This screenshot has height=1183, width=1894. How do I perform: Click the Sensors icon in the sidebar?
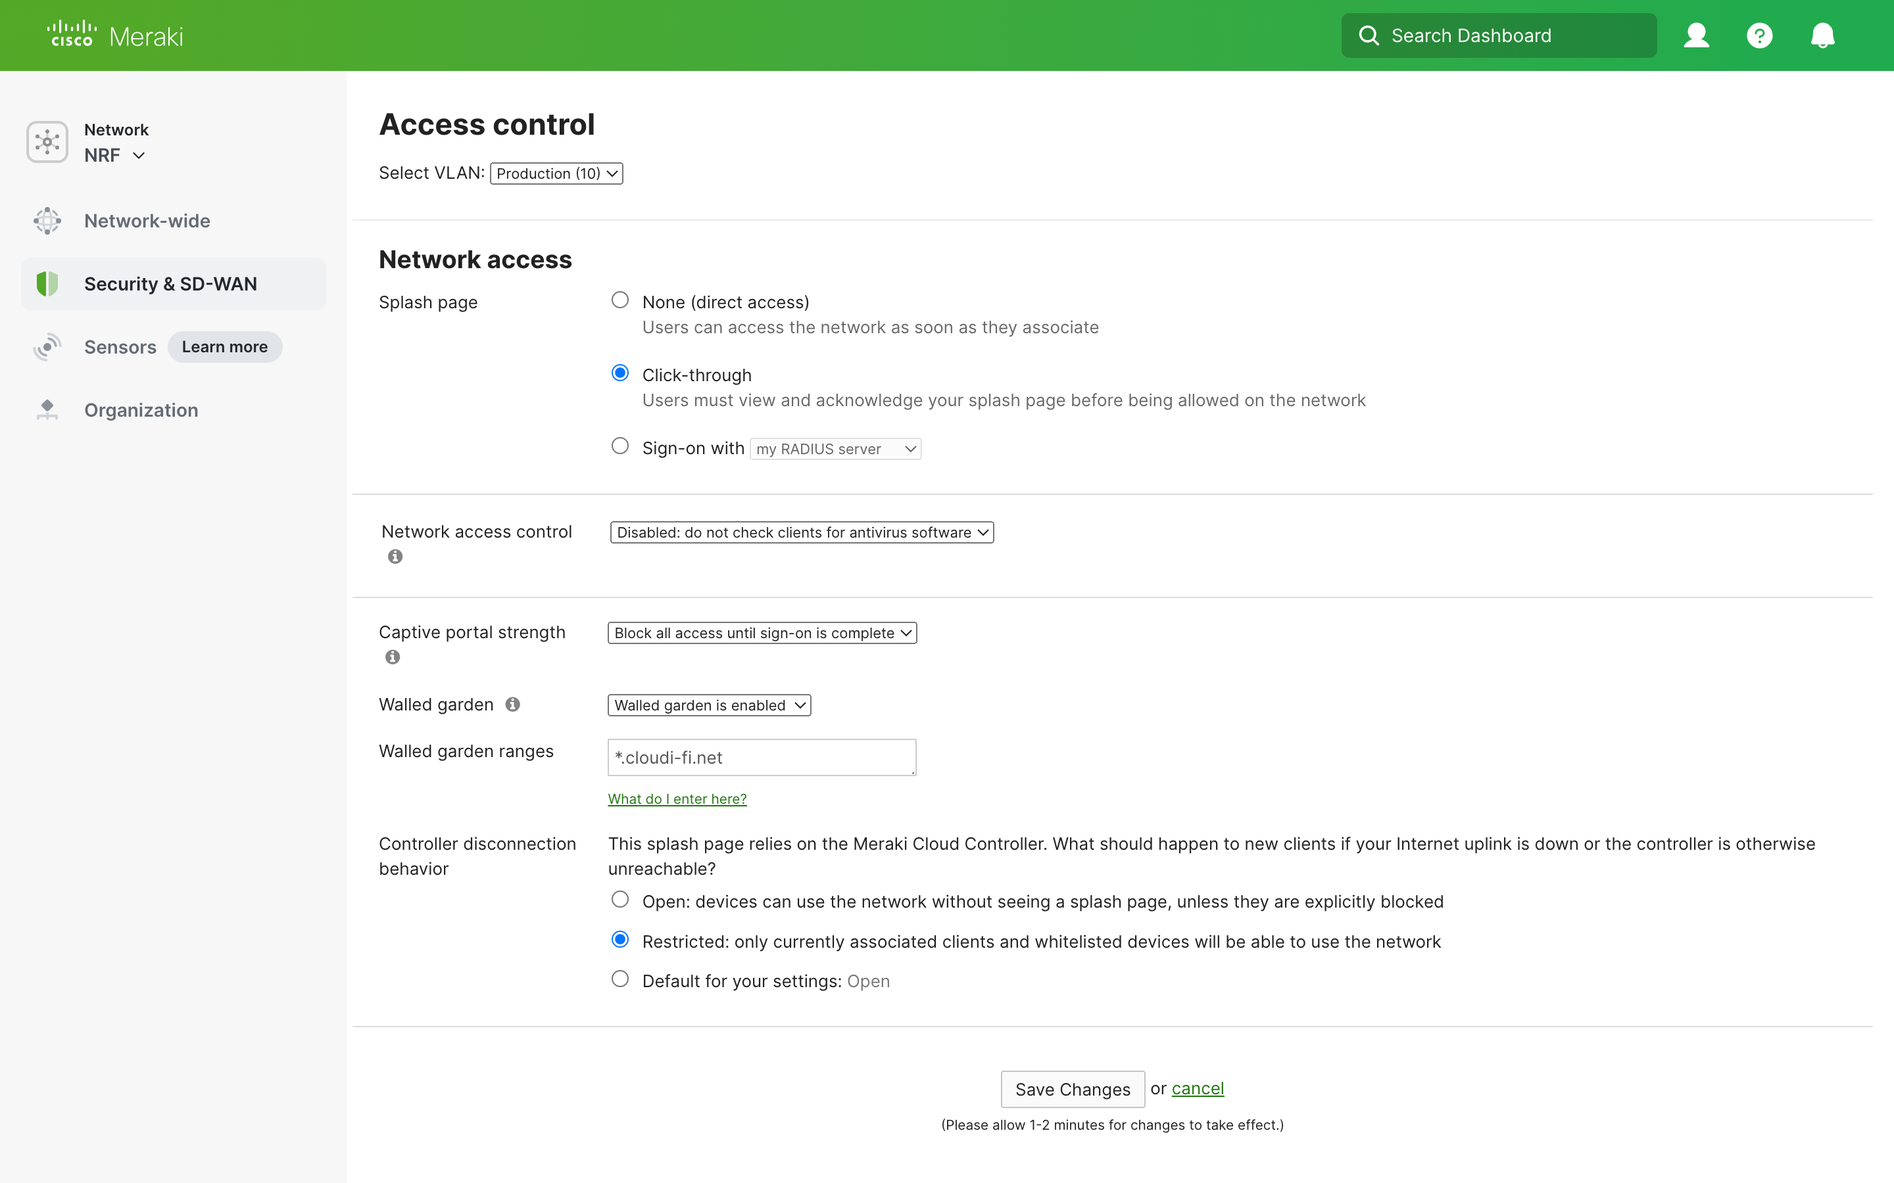tap(47, 346)
